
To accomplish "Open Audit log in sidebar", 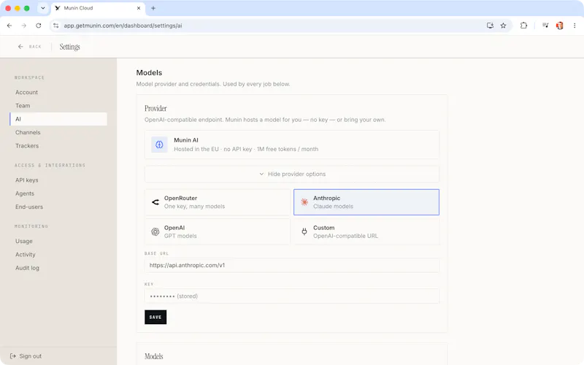I will tap(27, 268).
